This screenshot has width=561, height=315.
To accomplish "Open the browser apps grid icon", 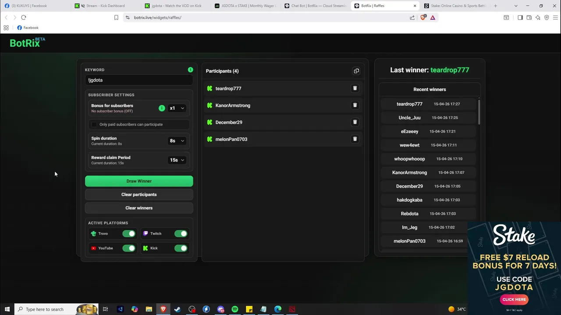I will (6, 28).
